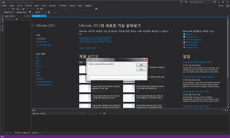Open the Arduino serial monitor icon
Image resolution: width=230 pixels, height=138 pixels.
49,12
